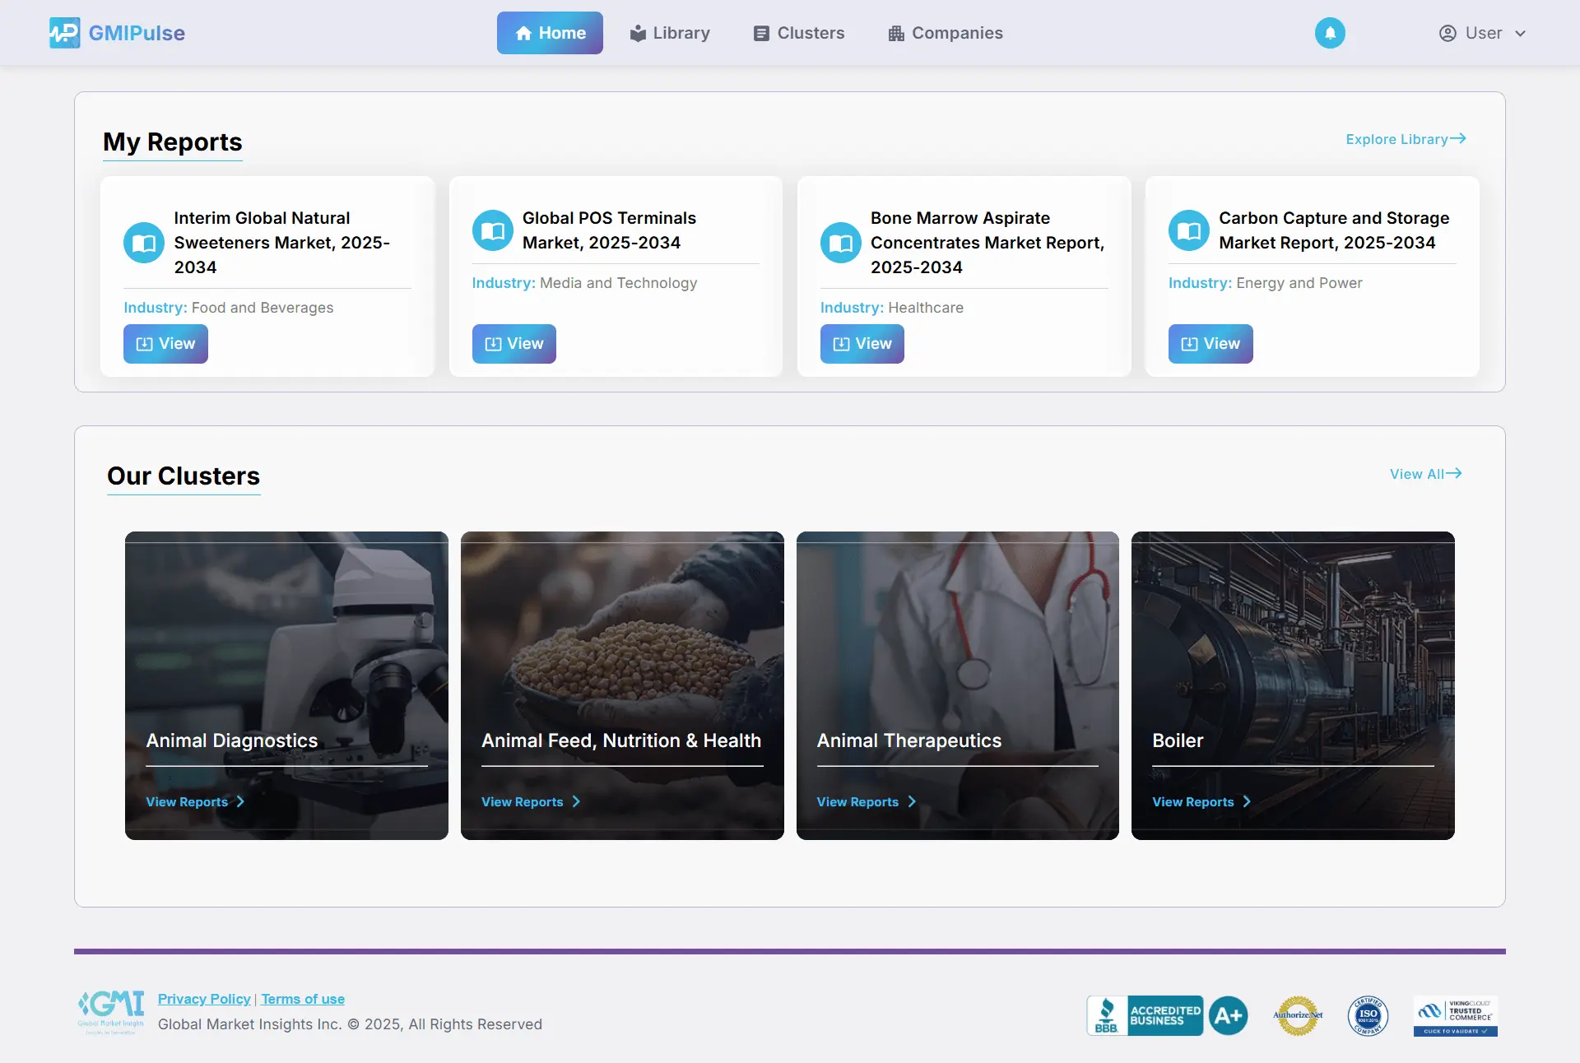Image resolution: width=1580 pixels, height=1063 pixels.
Task: View the Bone Marrow Aspirate report
Action: point(862,344)
